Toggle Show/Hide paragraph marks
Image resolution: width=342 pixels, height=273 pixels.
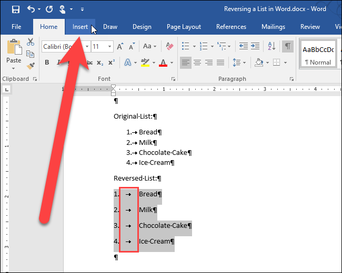(288, 47)
